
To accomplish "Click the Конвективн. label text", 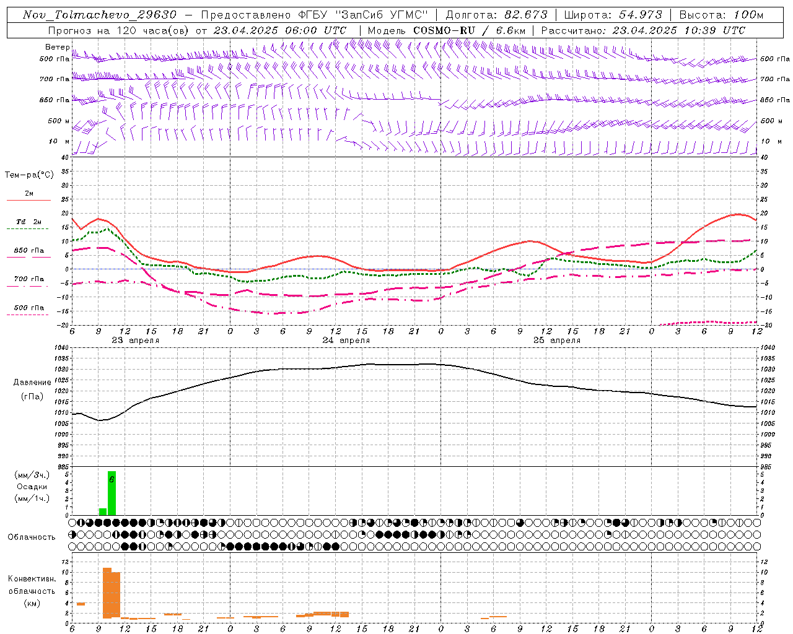I will [x=32, y=579].
